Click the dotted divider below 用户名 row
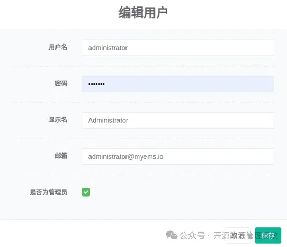The image size is (287, 247). click(143, 66)
